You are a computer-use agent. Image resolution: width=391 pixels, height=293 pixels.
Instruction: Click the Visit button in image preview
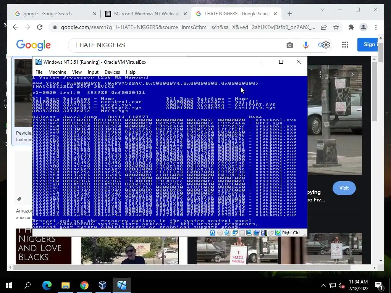click(x=344, y=188)
